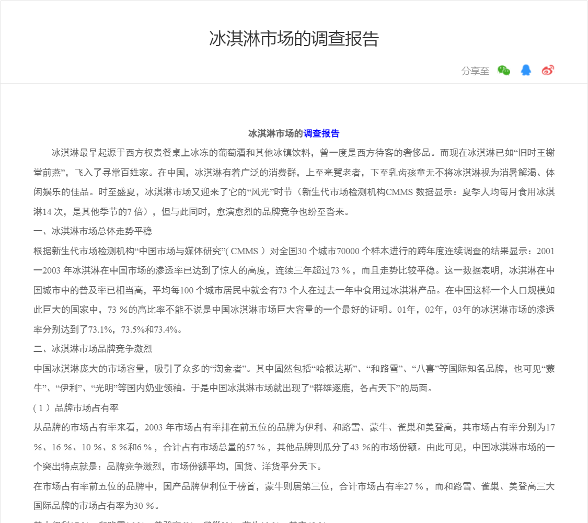The height and width of the screenshot is (523, 588).
Task: Click the heading 二、冰淇淋市场品牌竞争激烈
Action: [x=93, y=349]
